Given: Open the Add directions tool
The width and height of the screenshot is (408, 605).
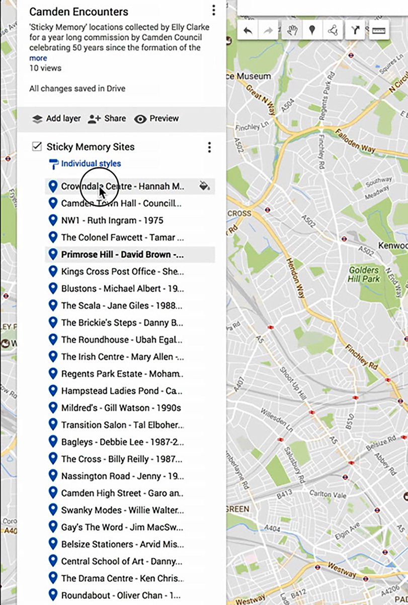Looking at the screenshot, I should pyautogui.click(x=355, y=30).
